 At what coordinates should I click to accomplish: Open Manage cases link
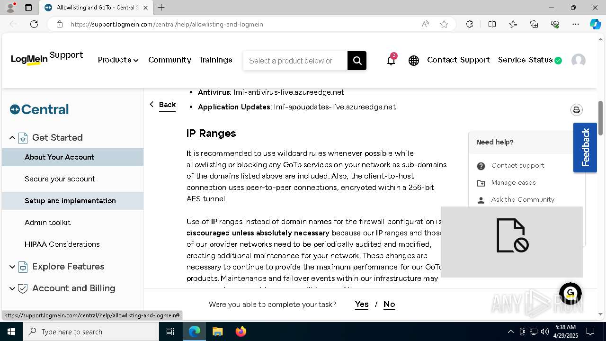[x=513, y=182]
